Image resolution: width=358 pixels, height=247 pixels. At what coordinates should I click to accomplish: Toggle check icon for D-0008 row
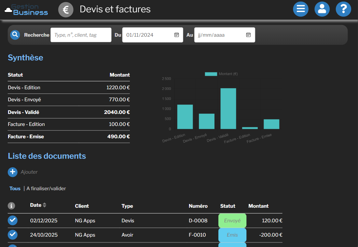[x=12, y=220]
